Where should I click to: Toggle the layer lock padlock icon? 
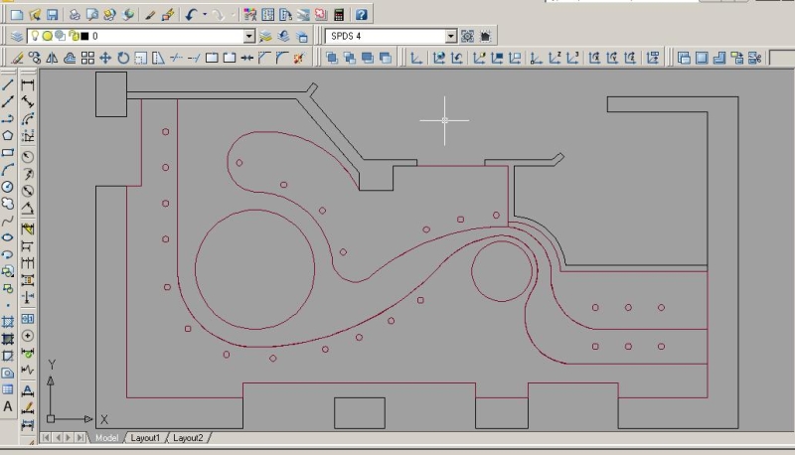pyautogui.click(x=72, y=36)
